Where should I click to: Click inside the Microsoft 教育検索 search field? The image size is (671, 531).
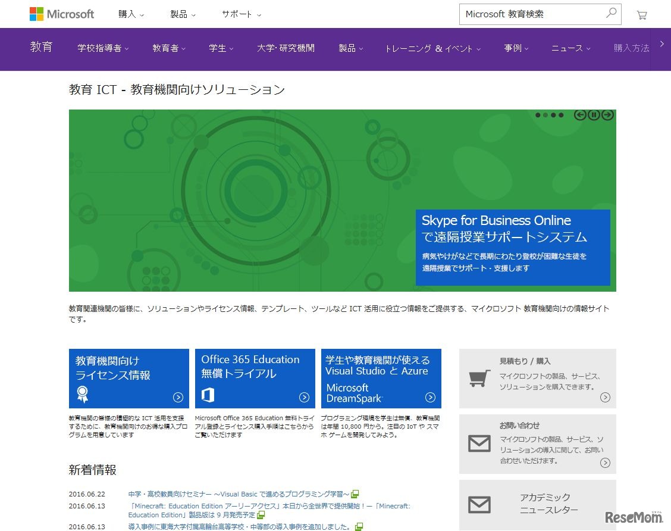(529, 14)
